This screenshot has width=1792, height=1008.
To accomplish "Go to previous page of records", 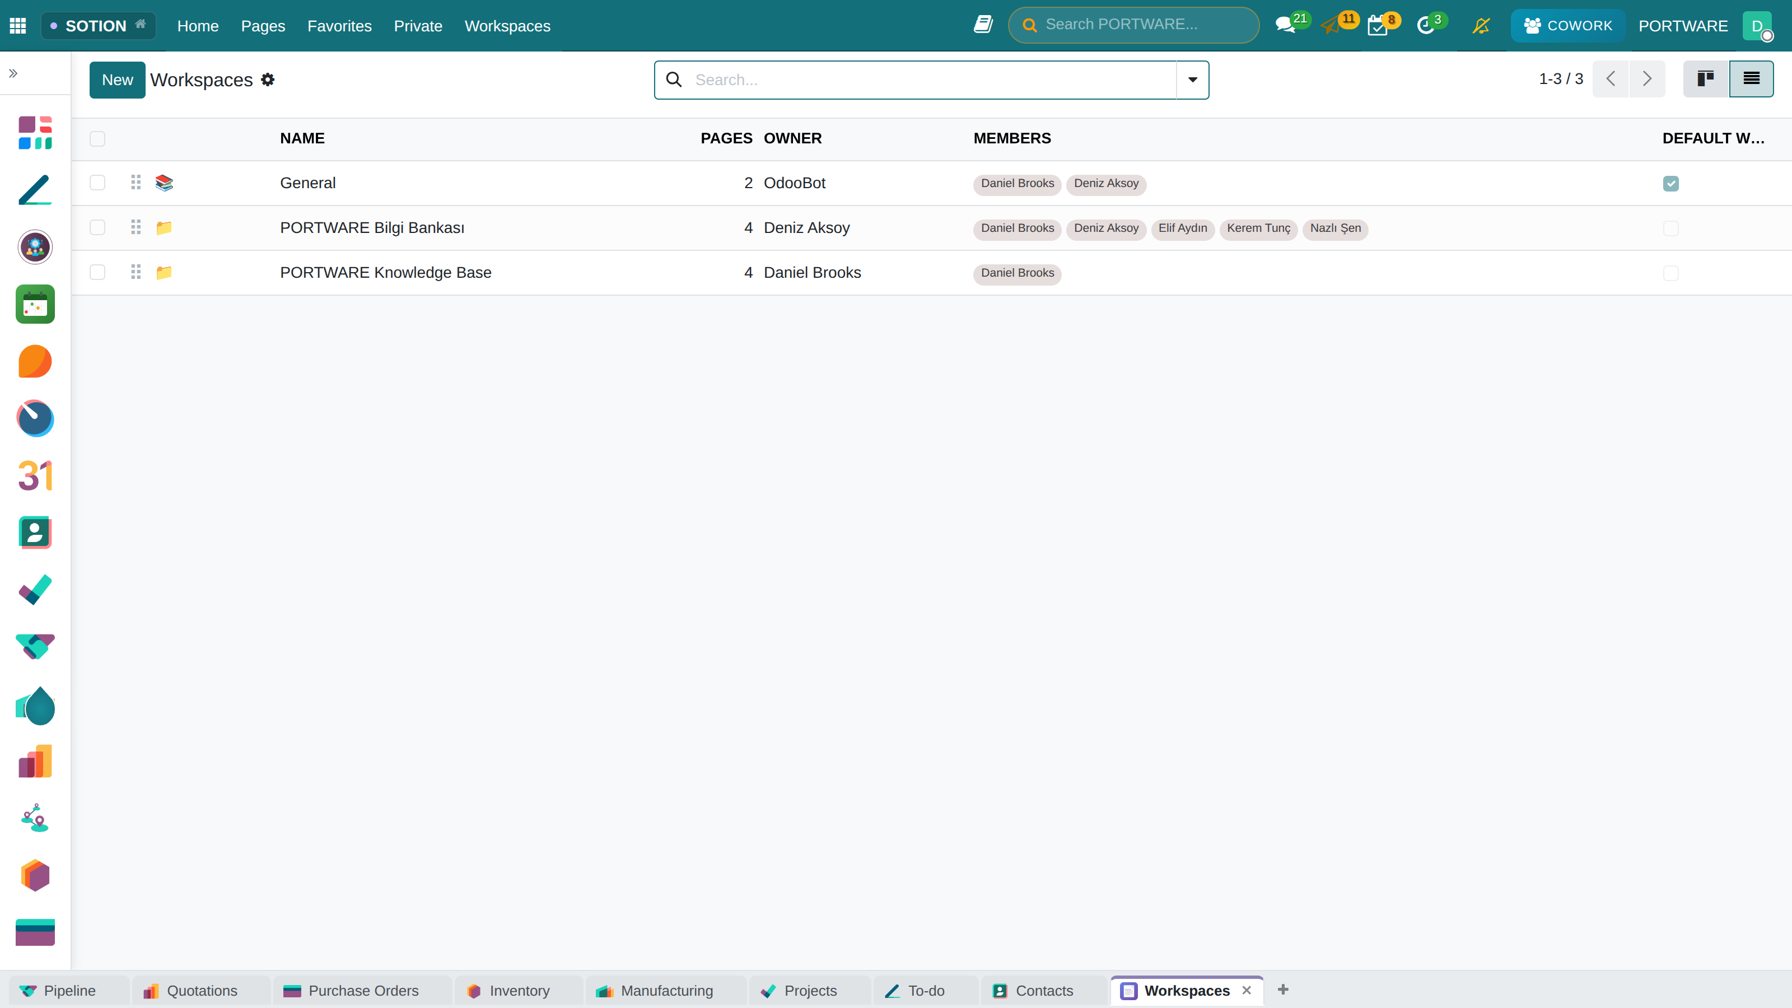I will pos(1611,78).
